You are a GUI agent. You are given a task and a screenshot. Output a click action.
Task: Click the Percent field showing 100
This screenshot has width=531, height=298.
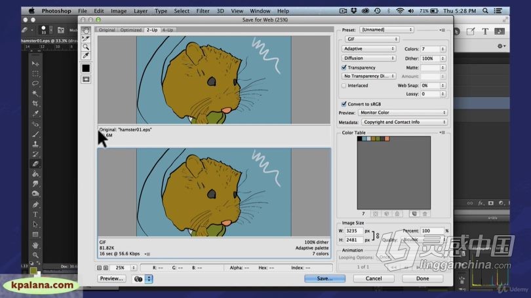click(432, 231)
